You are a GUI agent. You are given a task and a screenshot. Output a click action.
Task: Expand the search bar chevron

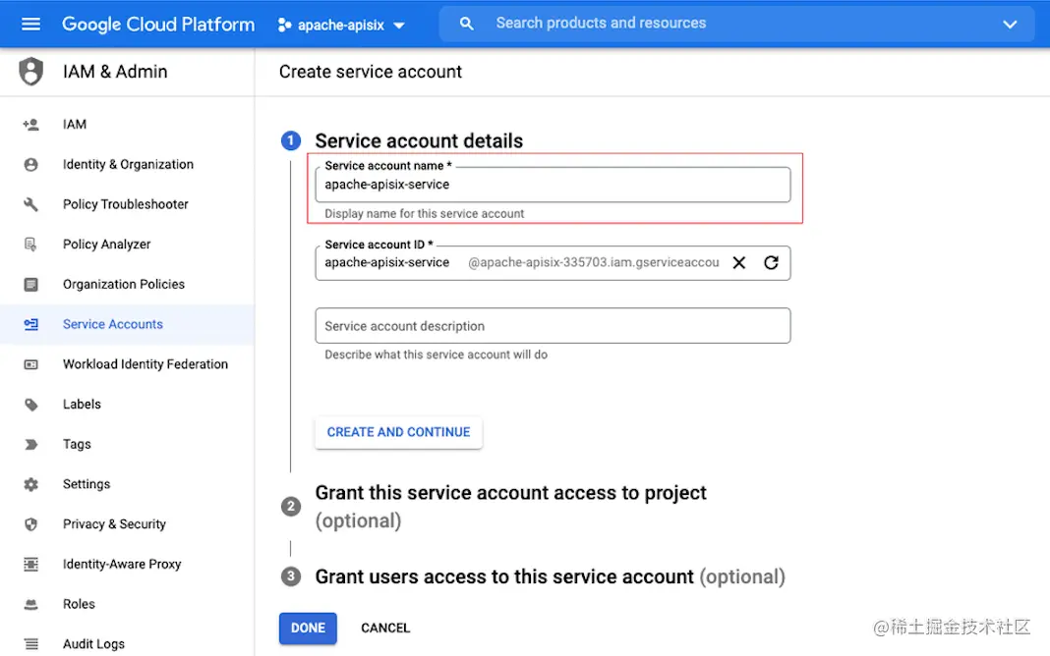(1010, 25)
